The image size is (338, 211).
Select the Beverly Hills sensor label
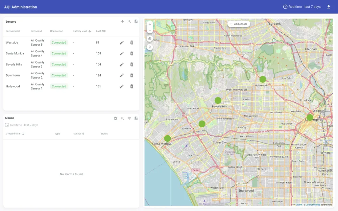pyautogui.click(x=14, y=64)
